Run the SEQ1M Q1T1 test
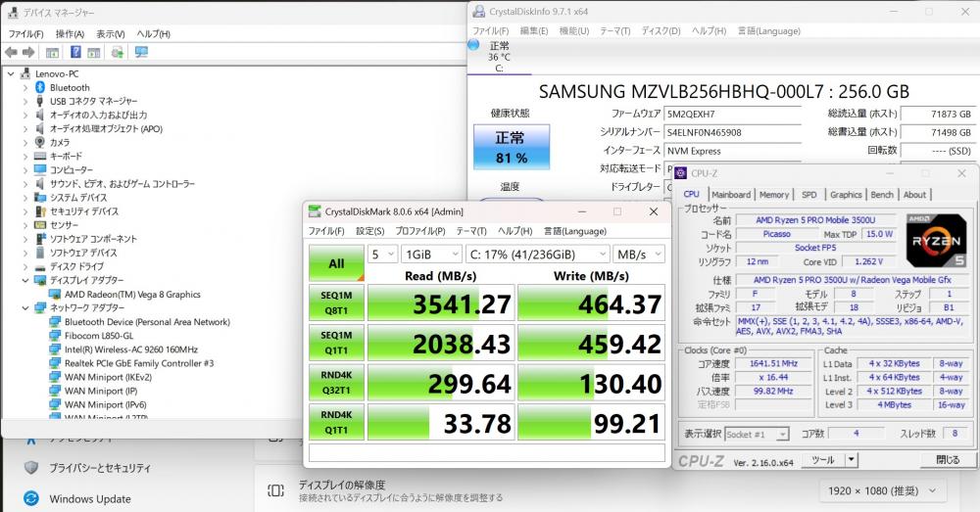This screenshot has width=980, height=512. coord(336,343)
